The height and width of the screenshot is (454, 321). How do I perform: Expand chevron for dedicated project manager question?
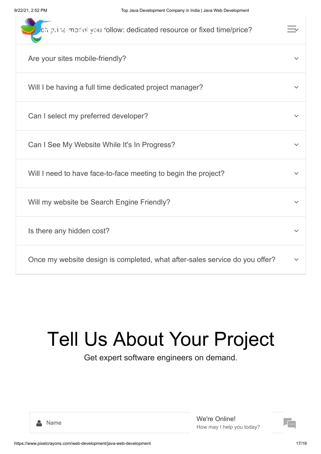pos(296,87)
